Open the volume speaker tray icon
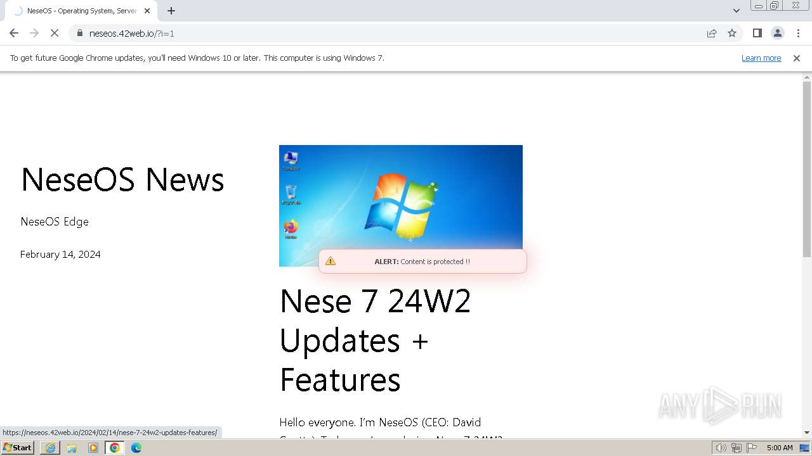The width and height of the screenshot is (812, 456). tap(721, 448)
